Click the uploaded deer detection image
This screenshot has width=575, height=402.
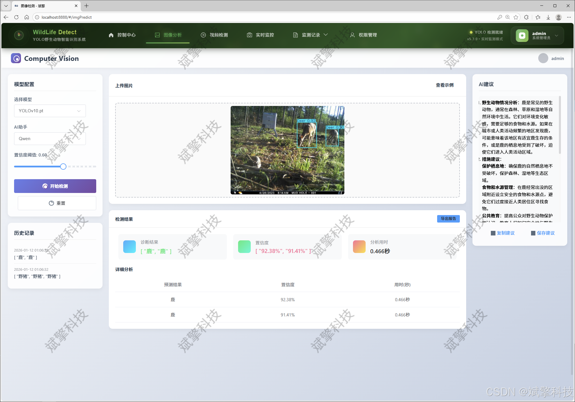287,150
